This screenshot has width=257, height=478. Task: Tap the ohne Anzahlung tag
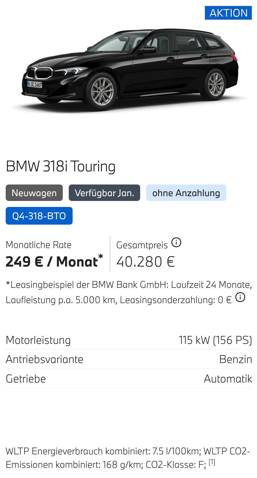click(186, 193)
